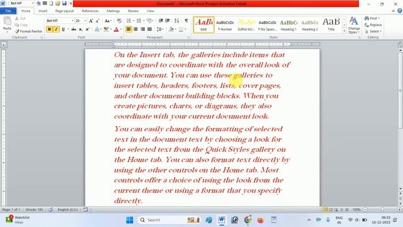
Task: Click Copy in Clipboard group
Action: point(21,25)
